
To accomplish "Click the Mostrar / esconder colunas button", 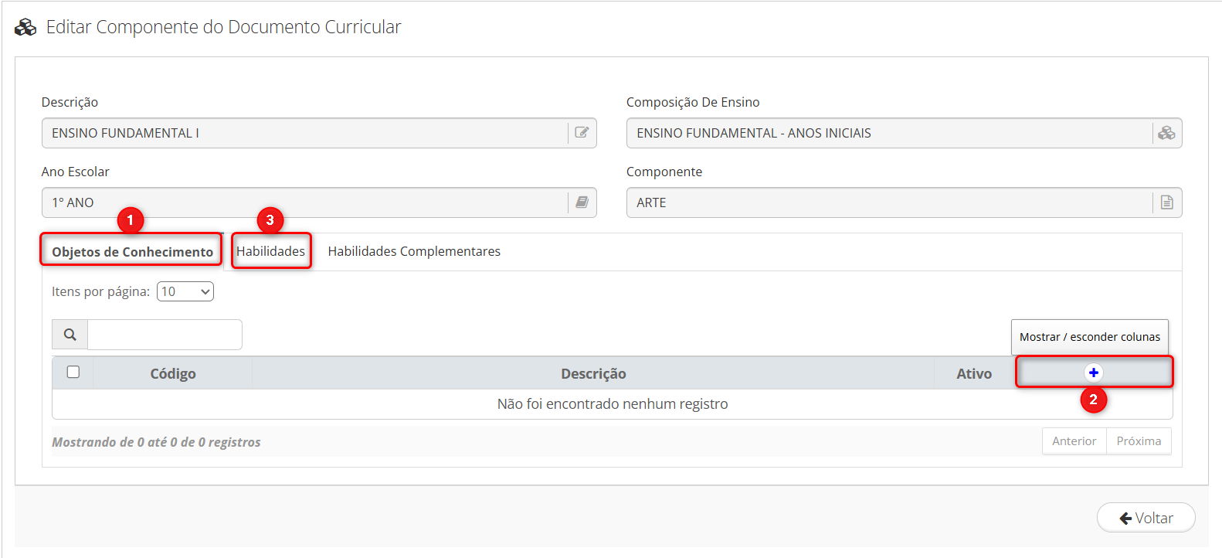I will pyautogui.click(x=1089, y=337).
